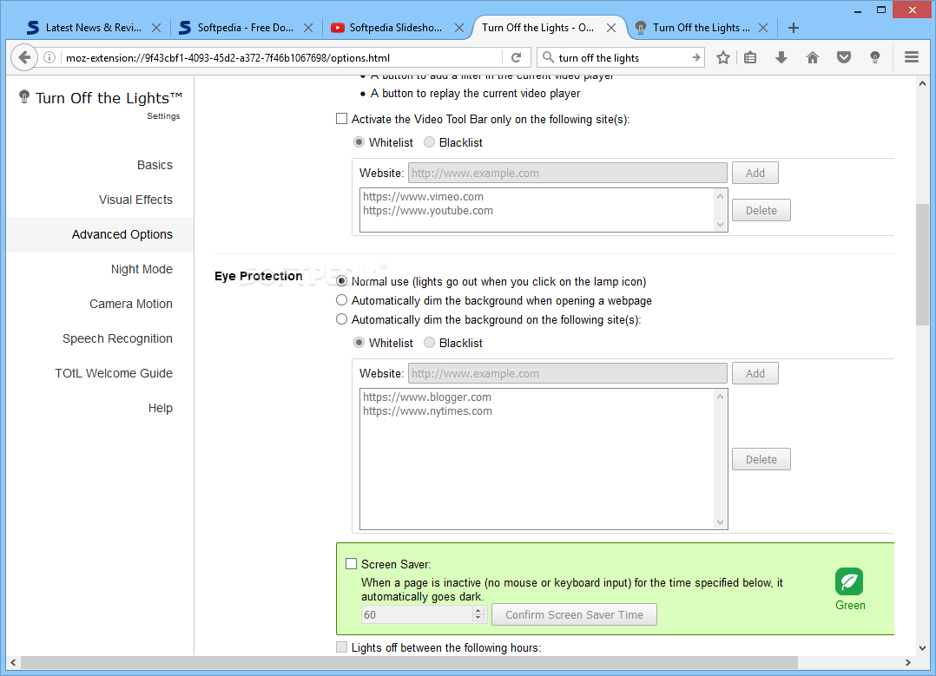Click the green leaf Green icon

[x=849, y=581]
